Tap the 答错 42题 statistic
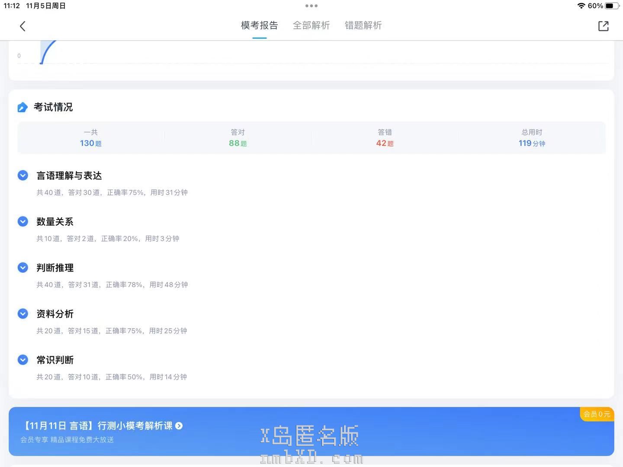 385,138
